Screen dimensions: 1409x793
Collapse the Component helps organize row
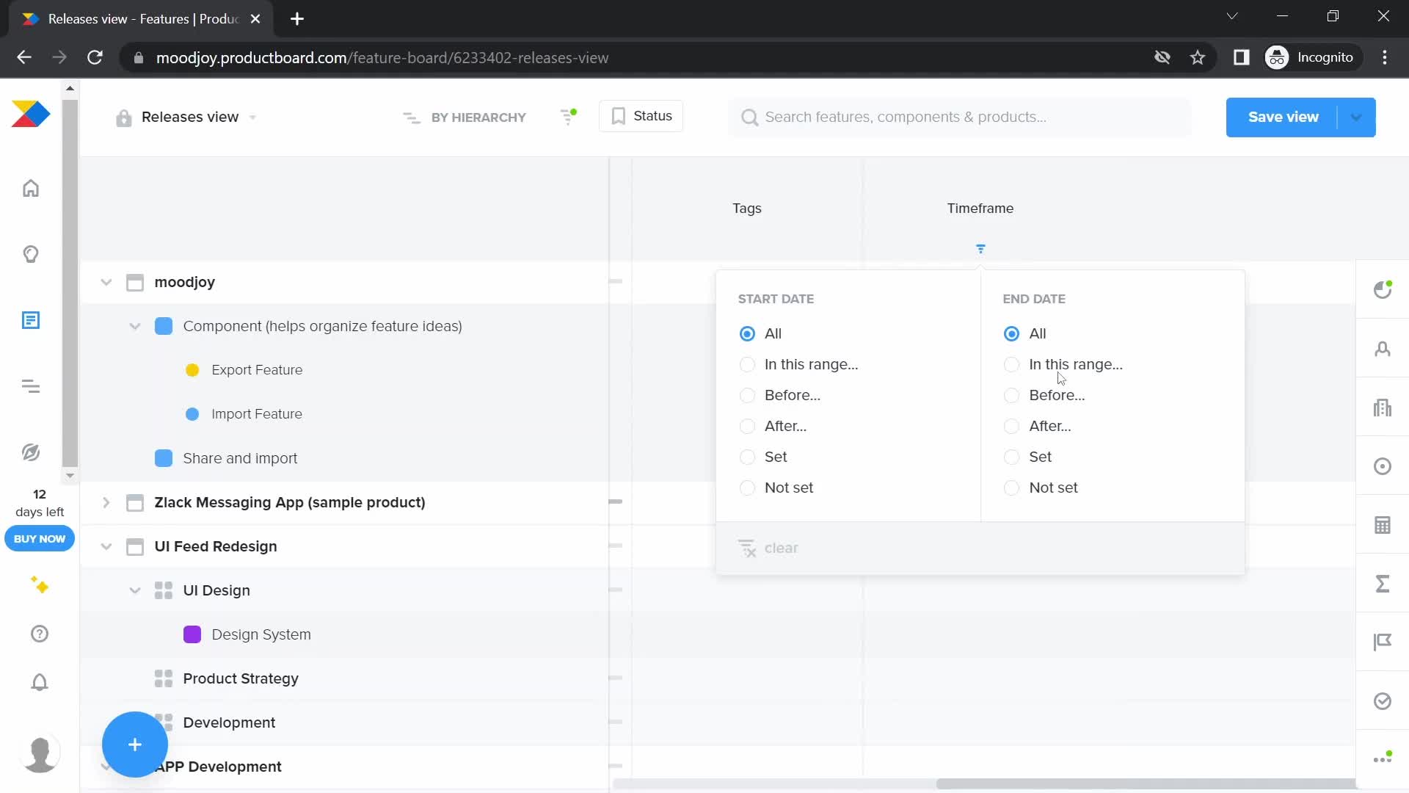click(135, 326)
